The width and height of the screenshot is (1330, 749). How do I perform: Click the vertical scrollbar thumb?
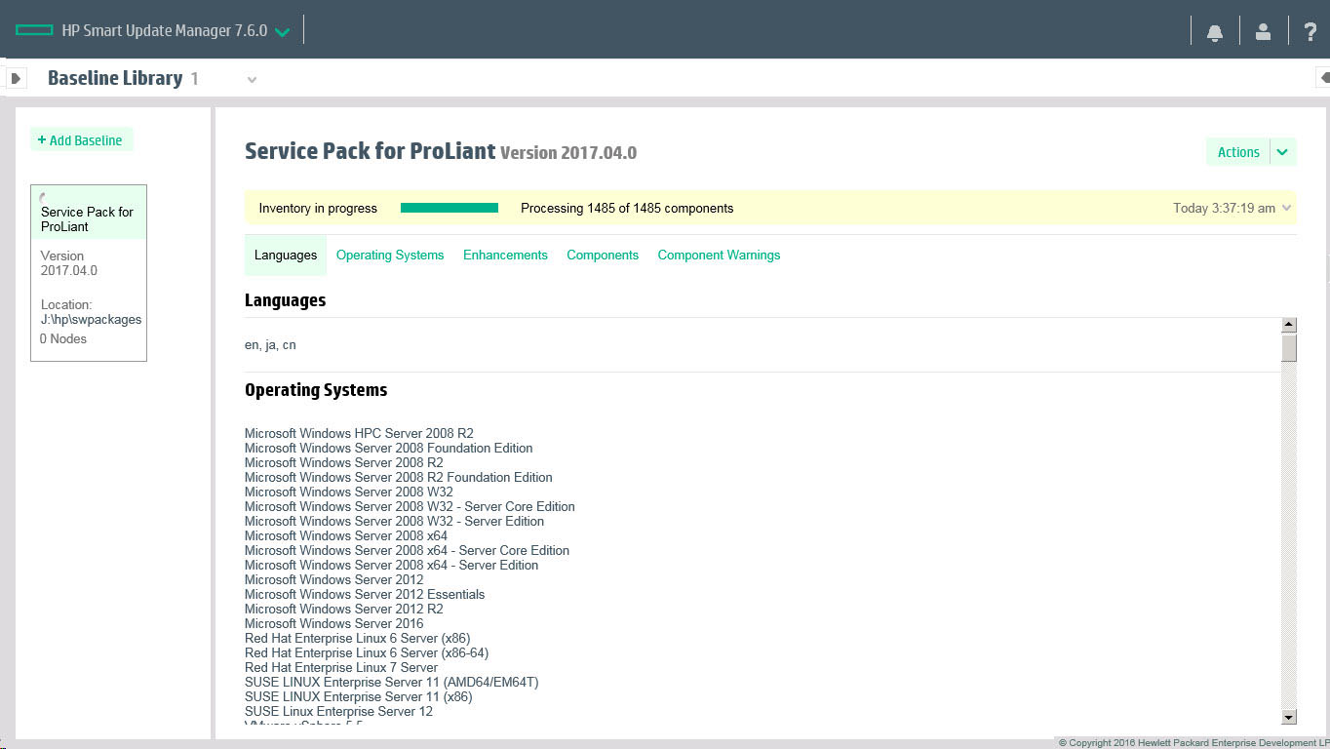tap(1289, 348)
